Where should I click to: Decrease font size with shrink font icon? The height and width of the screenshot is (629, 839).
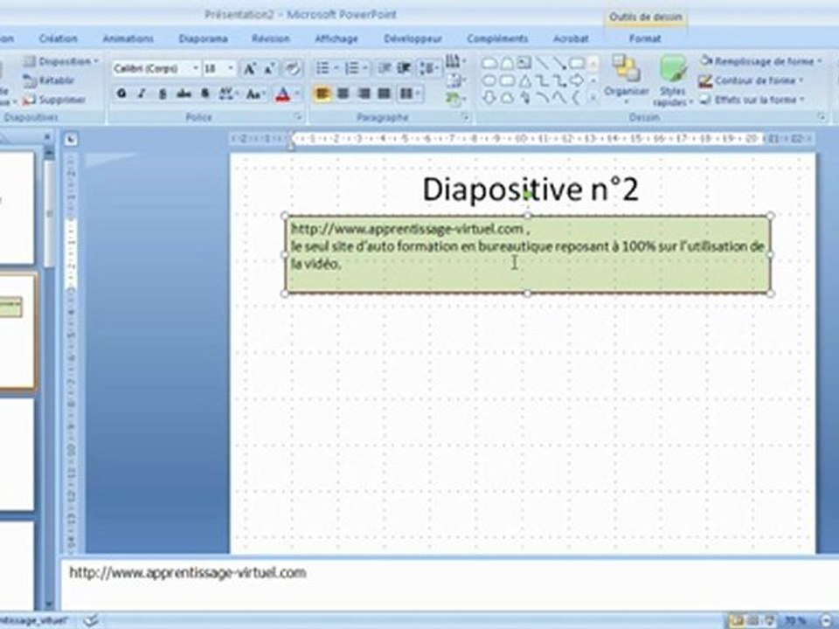pyautogui.click(x=270, y=68)
